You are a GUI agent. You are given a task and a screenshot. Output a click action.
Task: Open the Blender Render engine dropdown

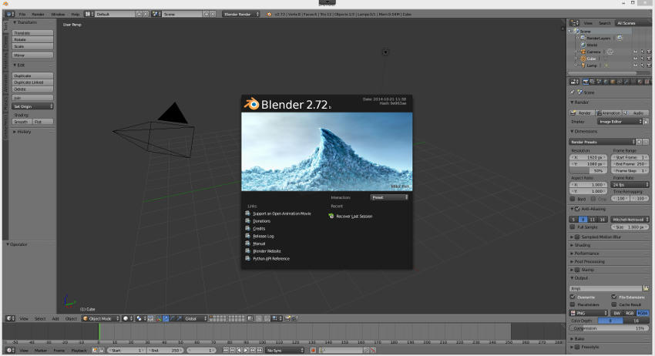(x=240, y=14)
